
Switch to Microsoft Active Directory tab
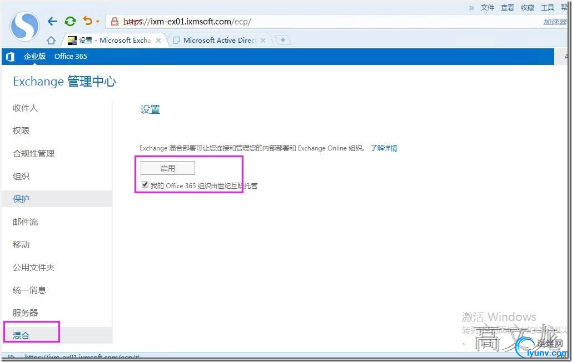point(220,41)
